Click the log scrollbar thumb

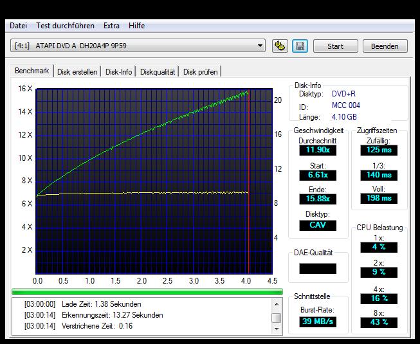(x=277, y=318)
